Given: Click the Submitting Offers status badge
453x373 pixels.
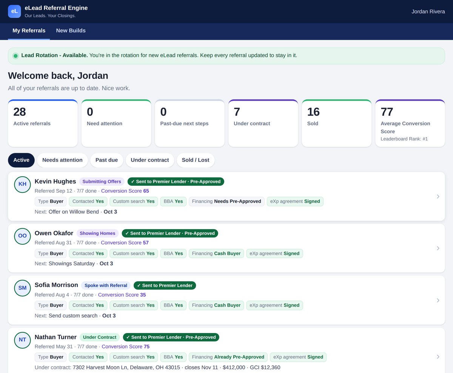Looking at the screenshot, I should [102, 182].
